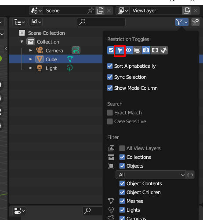Viewport: 203px width, 220px height.
Task: Click the ViewLayer name field
Action: click(156, 11)
